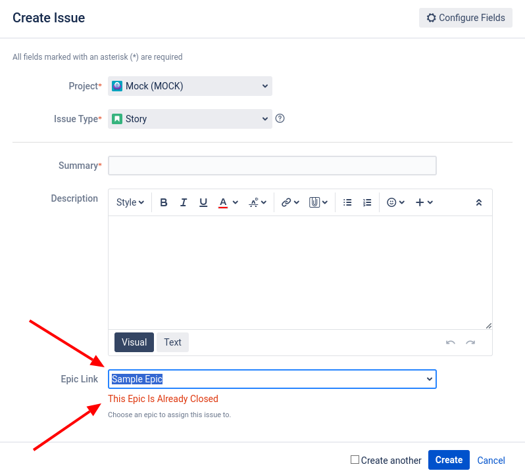The image size is (525, 475).
Task: Toggle underline formatting button
Action: pyautogui.click(x=203, y=202)
